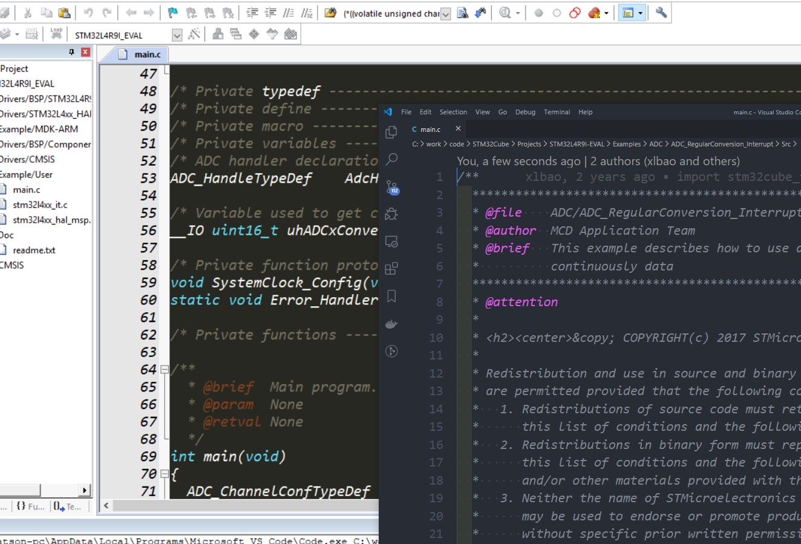Screen dimensions: 801x544
Task: Open the Debug bug icon in VS Code sidebar
Action: [391, 214]
